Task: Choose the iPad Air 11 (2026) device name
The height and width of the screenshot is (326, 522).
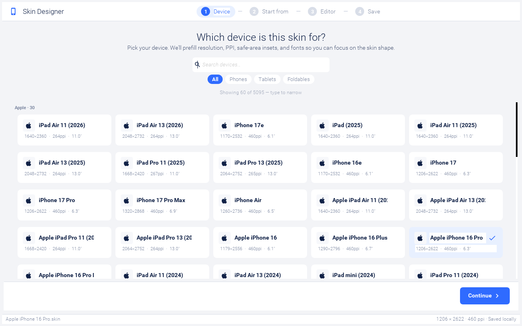Action: [62, 125]
